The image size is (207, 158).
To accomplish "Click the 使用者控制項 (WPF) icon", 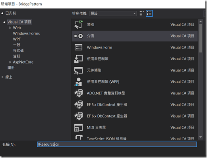I will [x=78, y=82].
